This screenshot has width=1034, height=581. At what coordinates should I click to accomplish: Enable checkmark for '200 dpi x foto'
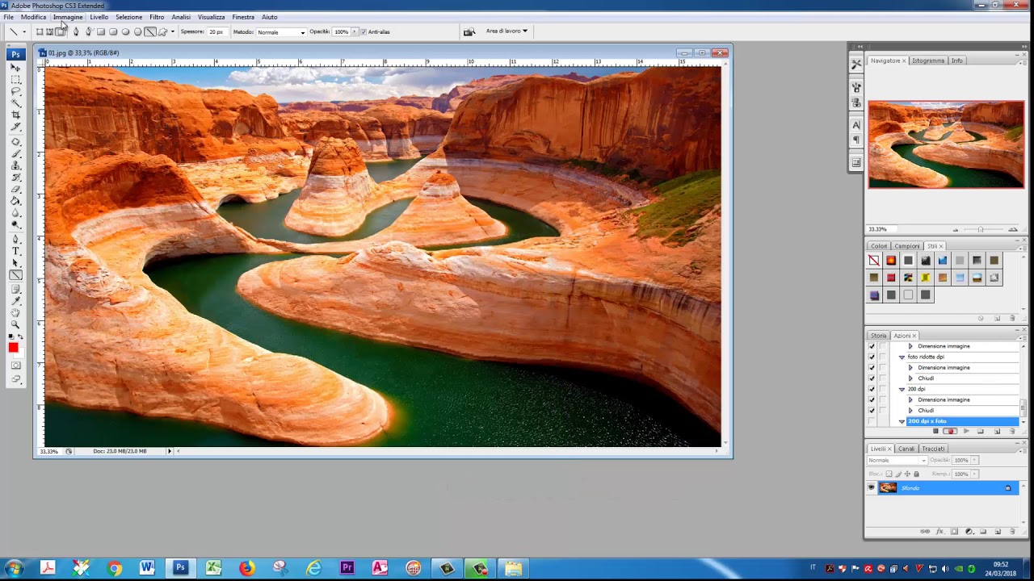[872, 421]
